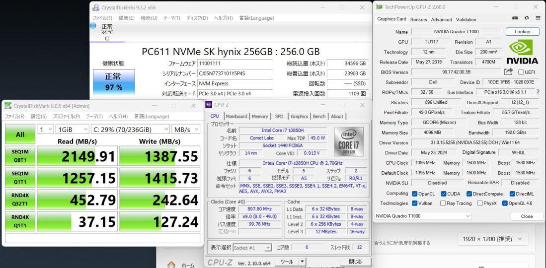Click the GPU-Z title bar app icon
The width and height of the screenshot is (546, 268).
click(379, 6)
